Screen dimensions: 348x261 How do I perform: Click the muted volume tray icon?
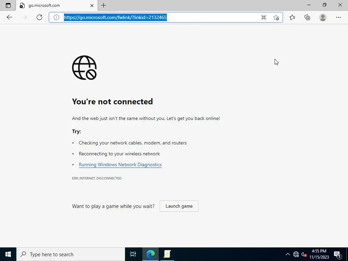(304, 254)
